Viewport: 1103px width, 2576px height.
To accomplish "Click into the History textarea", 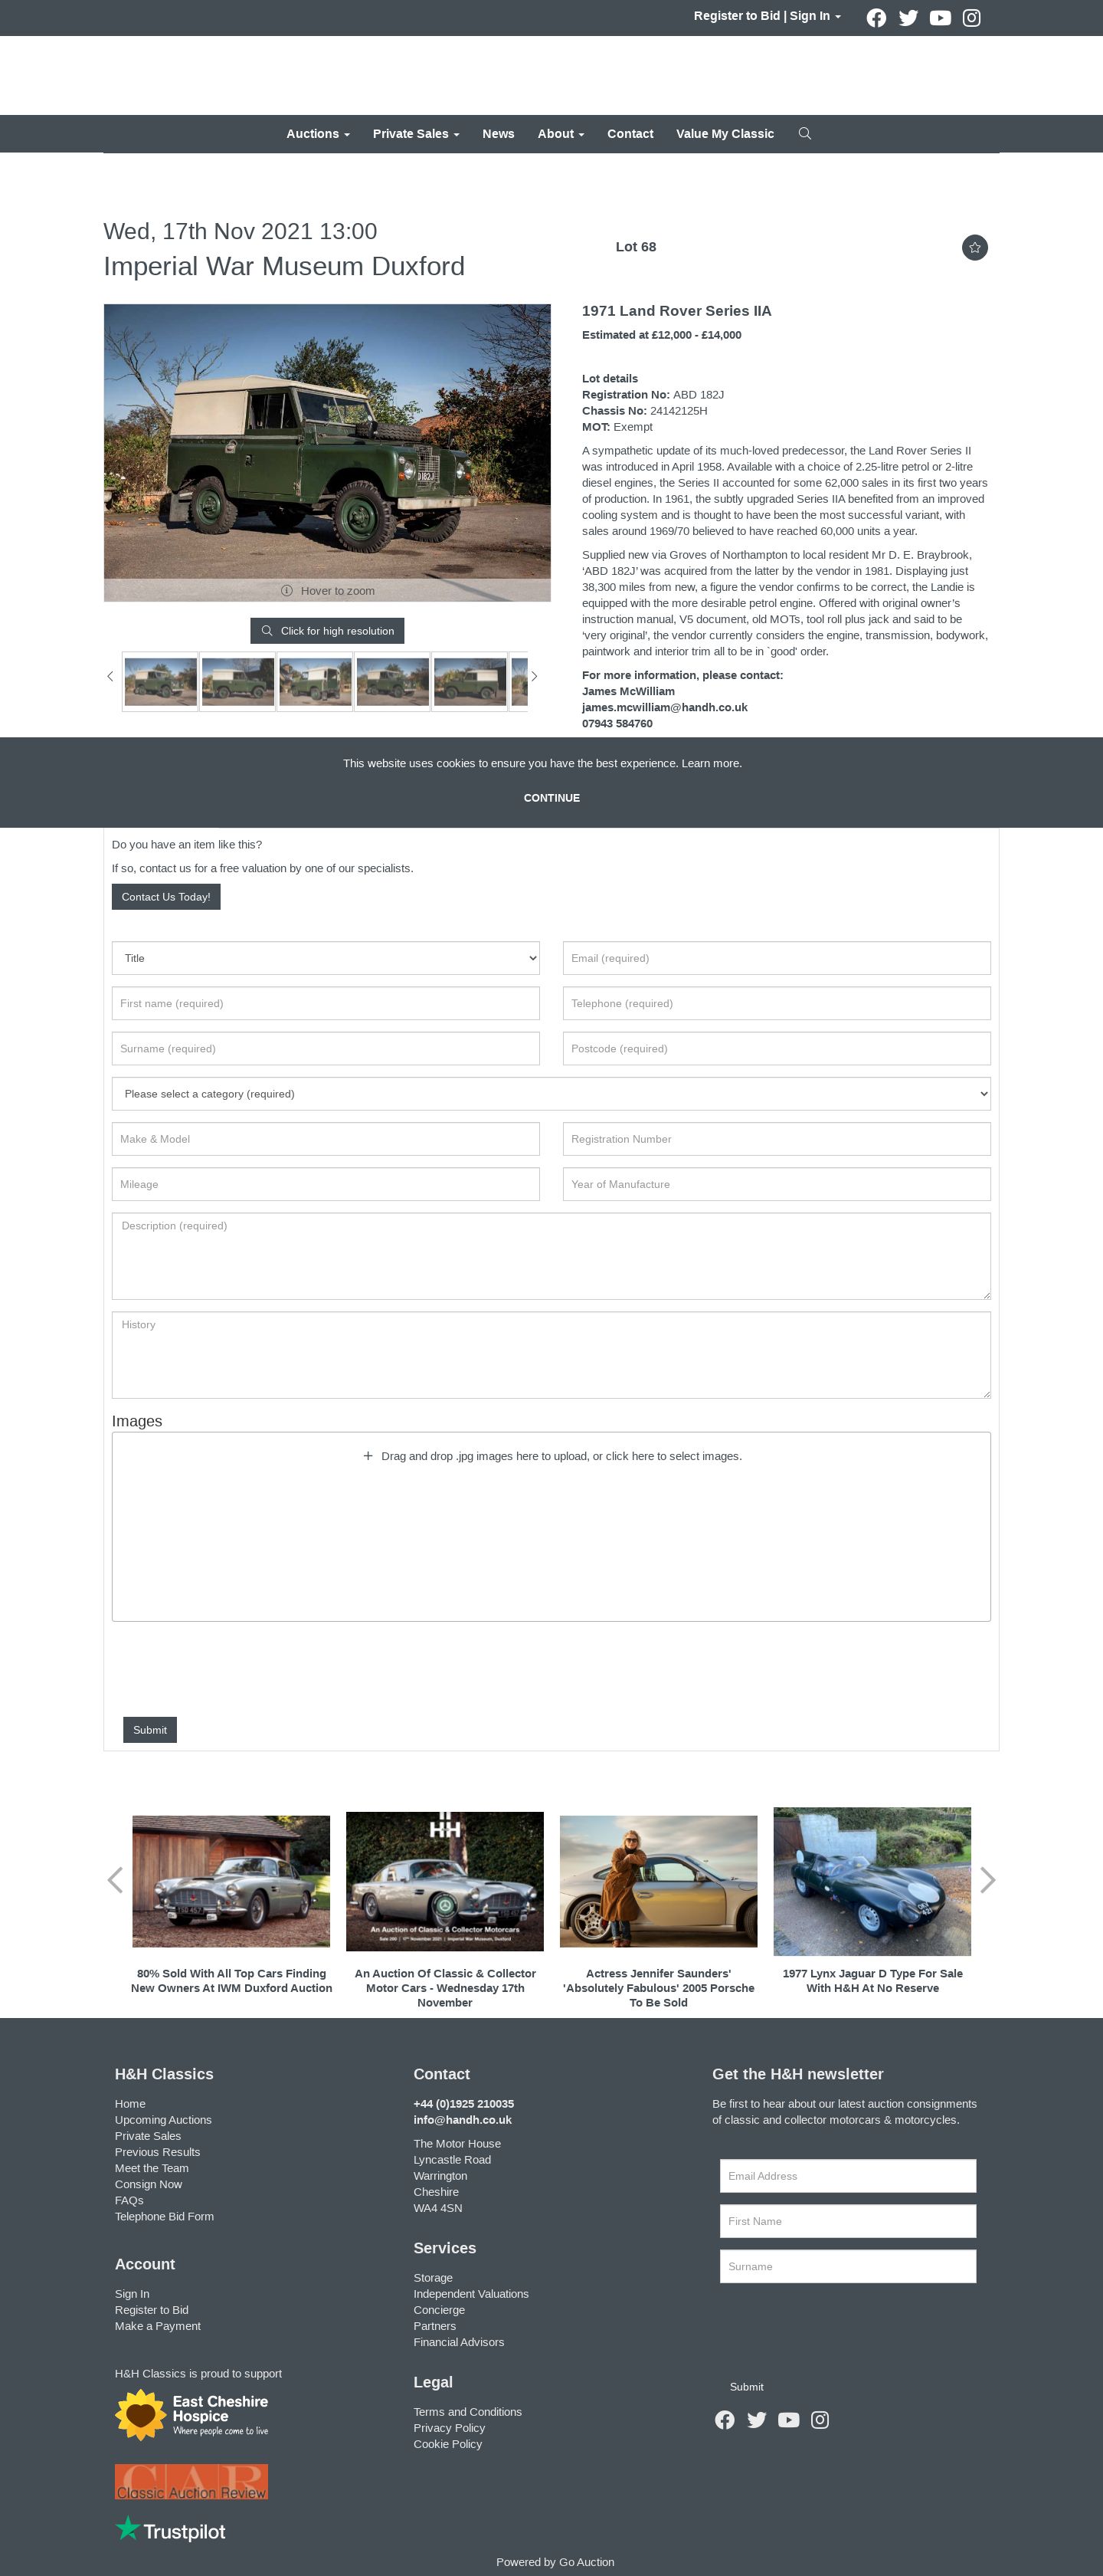I will click(x=551, y=1355).
